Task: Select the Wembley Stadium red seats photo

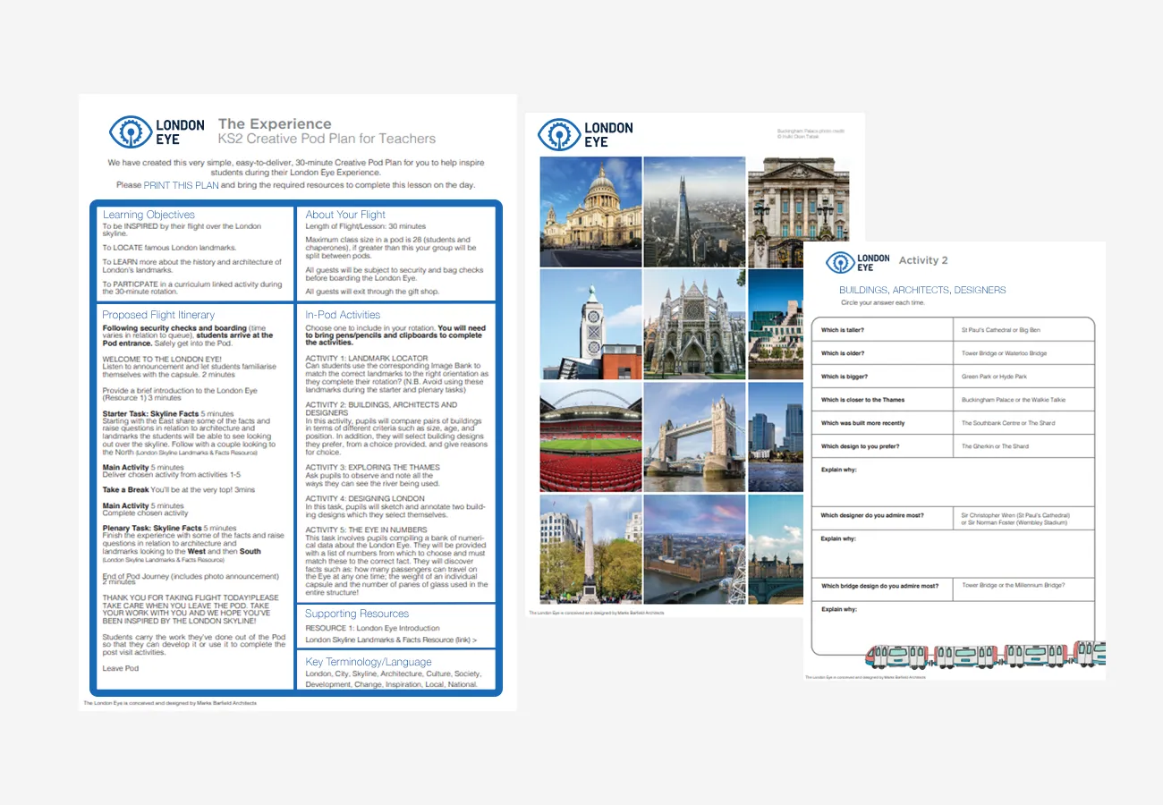Action: [x=590, y=436]
